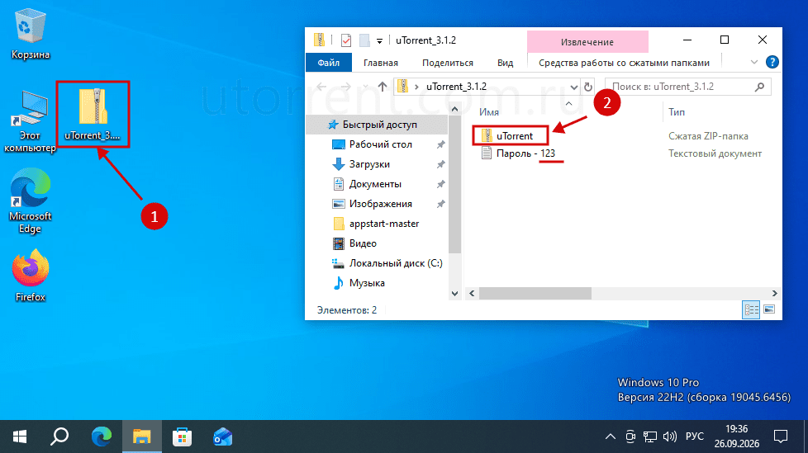Switch to Large icons view layout button
This screenshot has height=453, width=808.
(769, 309)
